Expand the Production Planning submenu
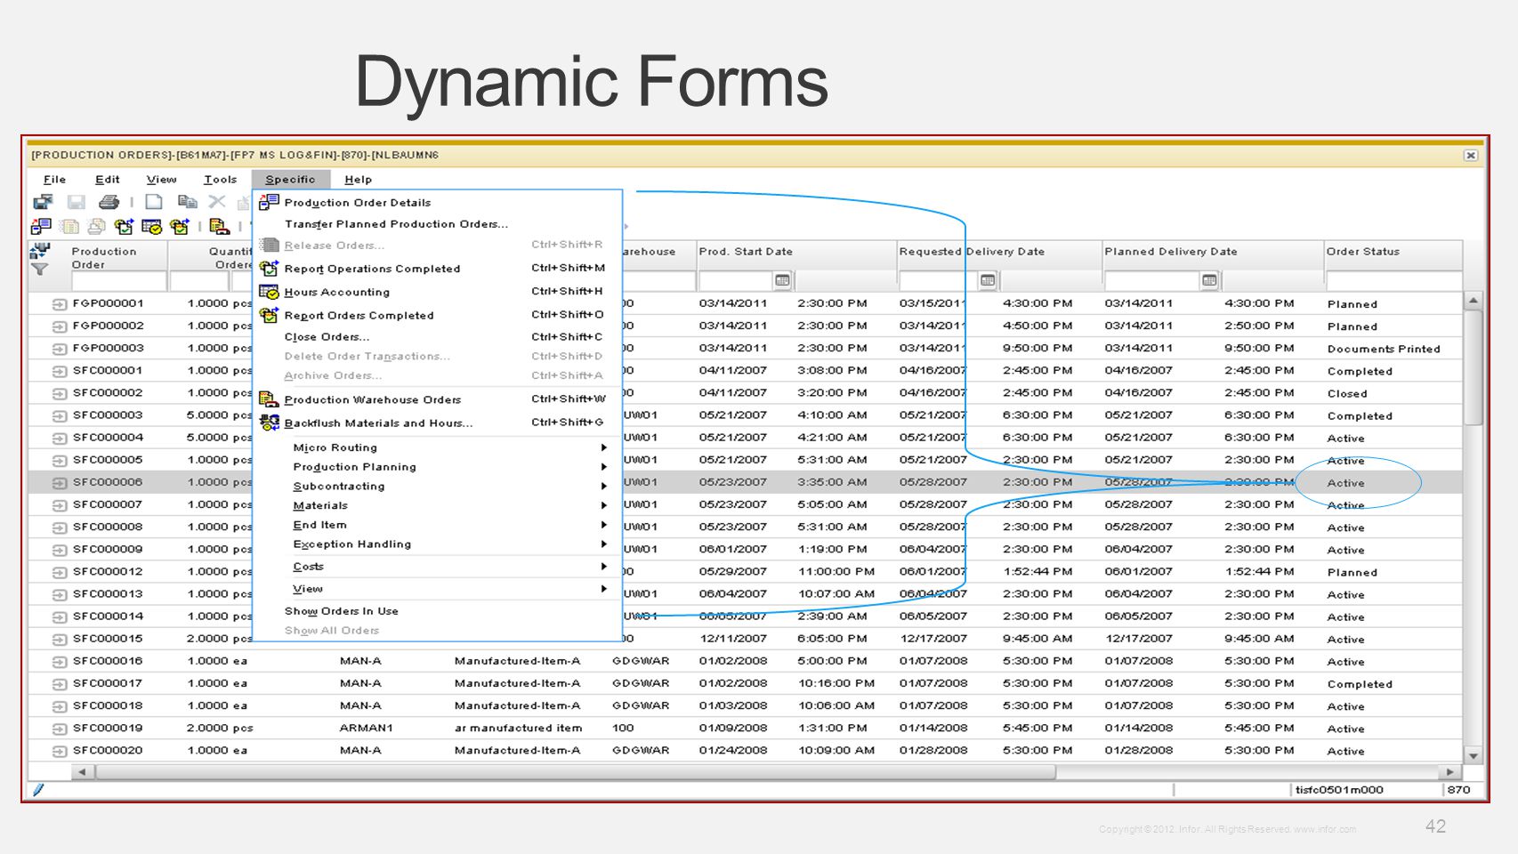This screenshot has width=1518, height=854. [x=604, y=467]
